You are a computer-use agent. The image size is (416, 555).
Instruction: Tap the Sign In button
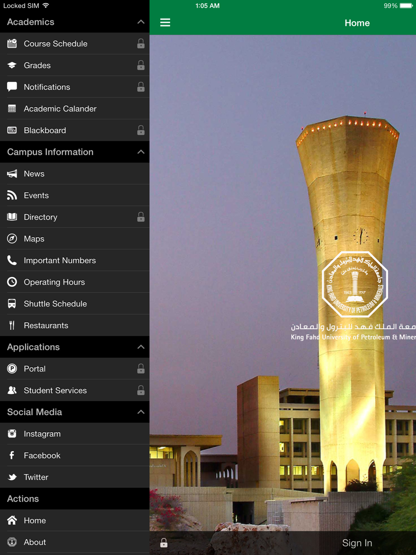(357, 543)
